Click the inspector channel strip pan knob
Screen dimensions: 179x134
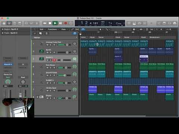coord(8,82)
